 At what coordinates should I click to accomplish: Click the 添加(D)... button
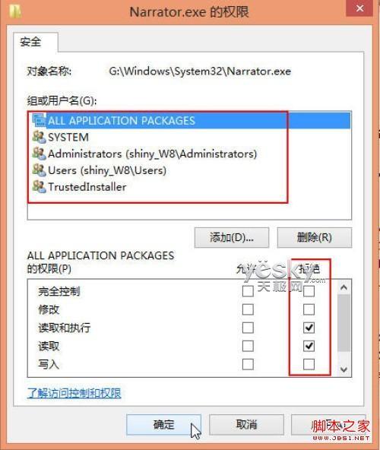(232, 238)
